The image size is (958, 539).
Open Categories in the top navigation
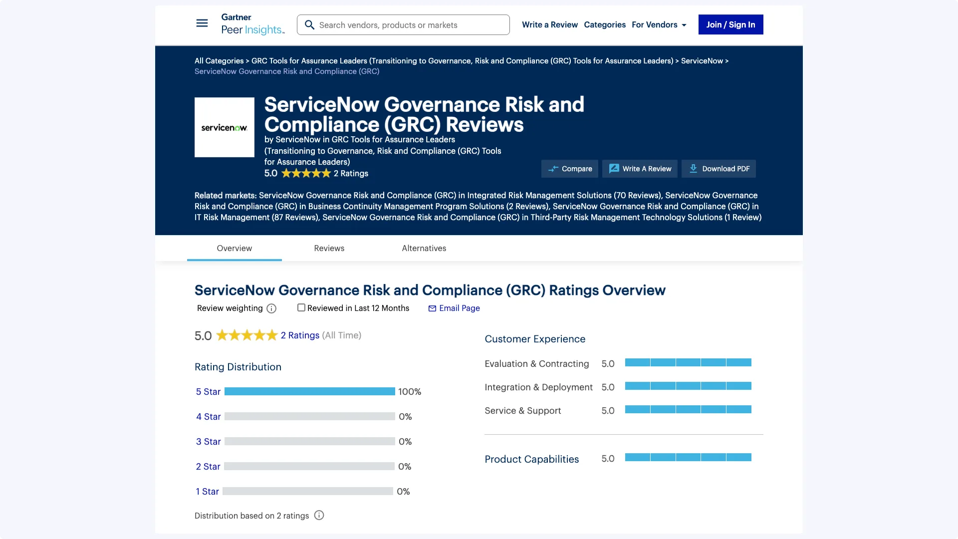(x=604, y=24)
